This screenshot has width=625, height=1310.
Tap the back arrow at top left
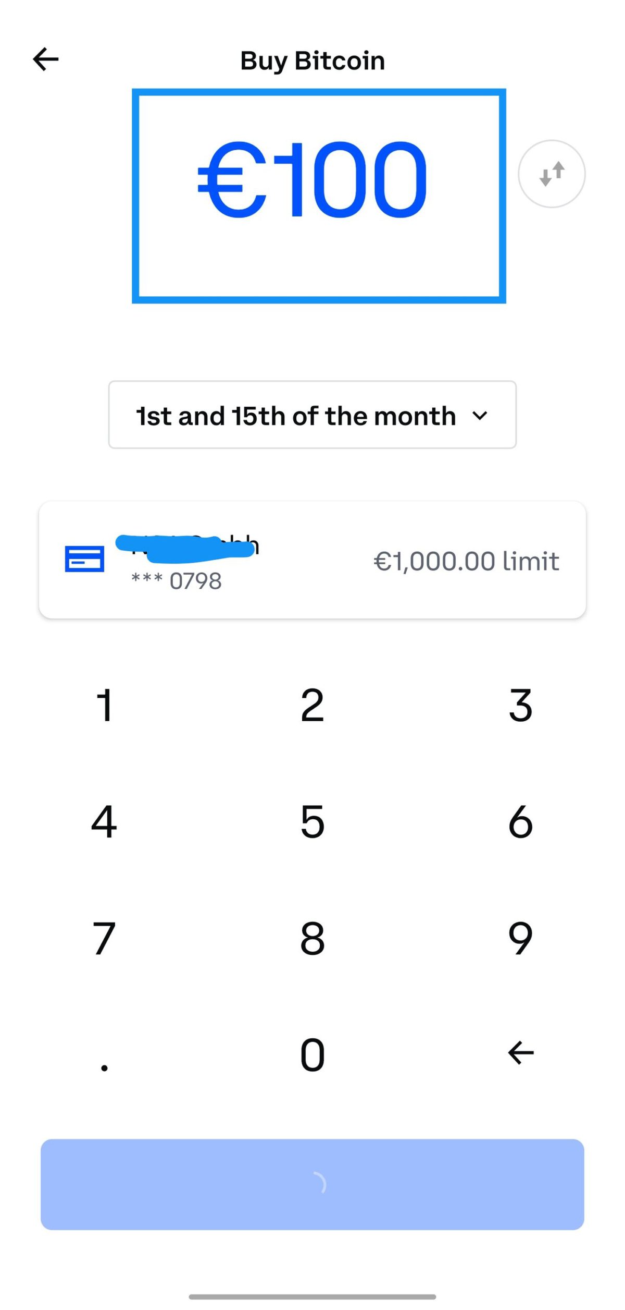tap(46, 59)
